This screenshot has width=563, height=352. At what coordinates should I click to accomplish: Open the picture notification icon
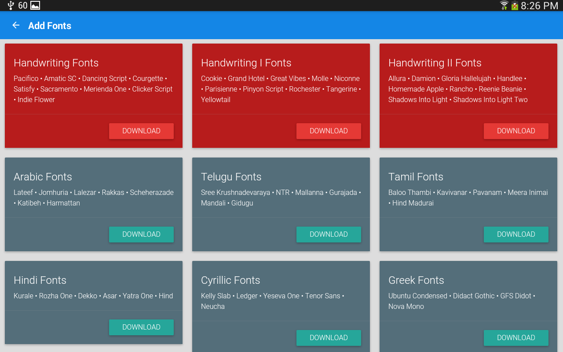(x=35, y=5)
